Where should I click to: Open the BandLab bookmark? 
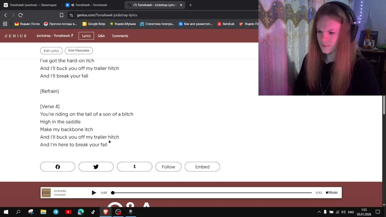[x=226, y=24]
